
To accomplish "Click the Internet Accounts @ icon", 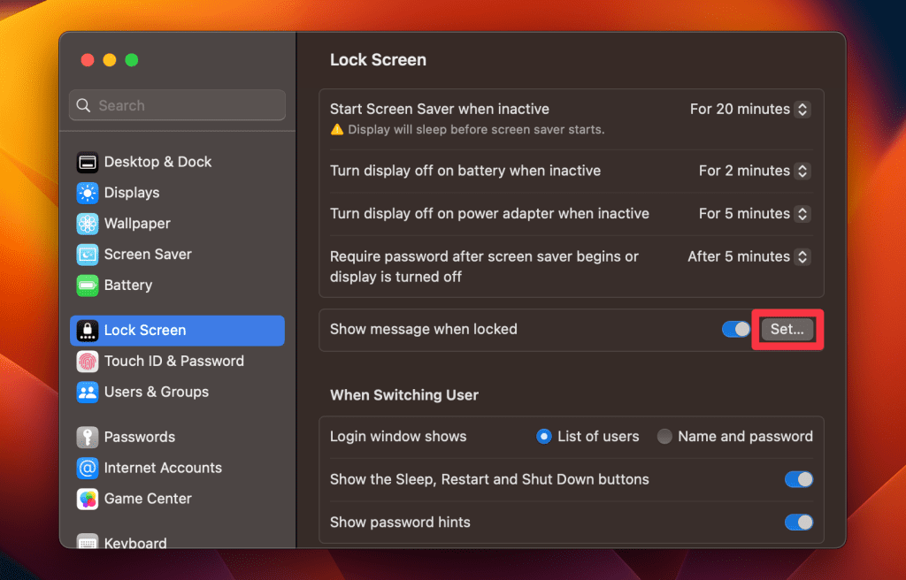I will pos(88,469).
